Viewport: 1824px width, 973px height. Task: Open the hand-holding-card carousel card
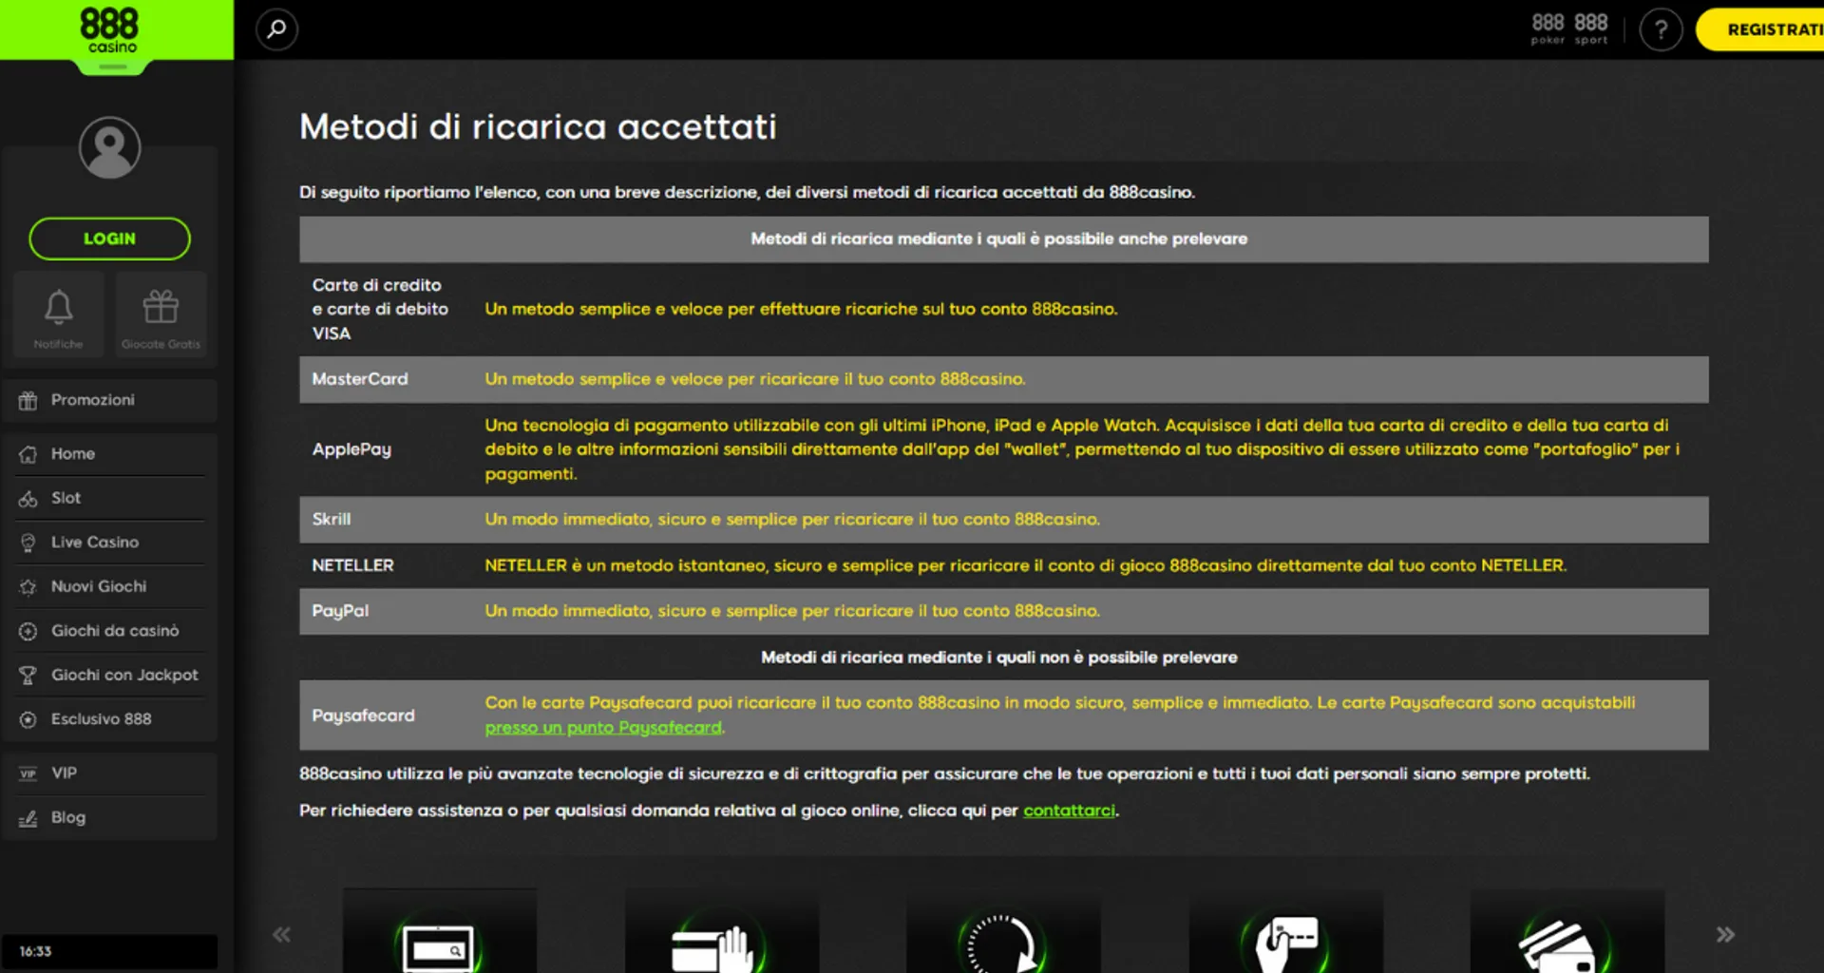[1285, 932]
